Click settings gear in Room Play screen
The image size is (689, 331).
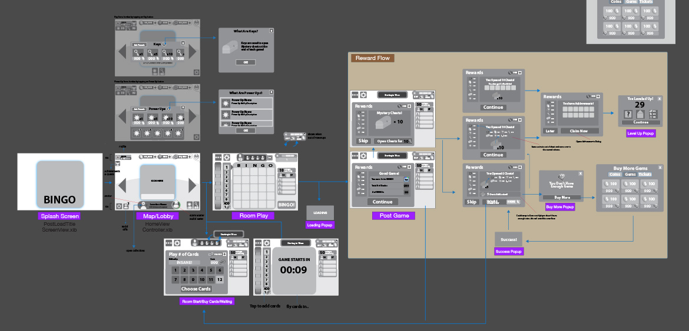pyautogui.click(x=227, y=158)
